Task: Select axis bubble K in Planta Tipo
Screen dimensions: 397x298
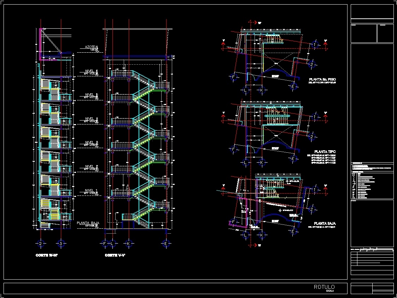Action: (262, 163)
